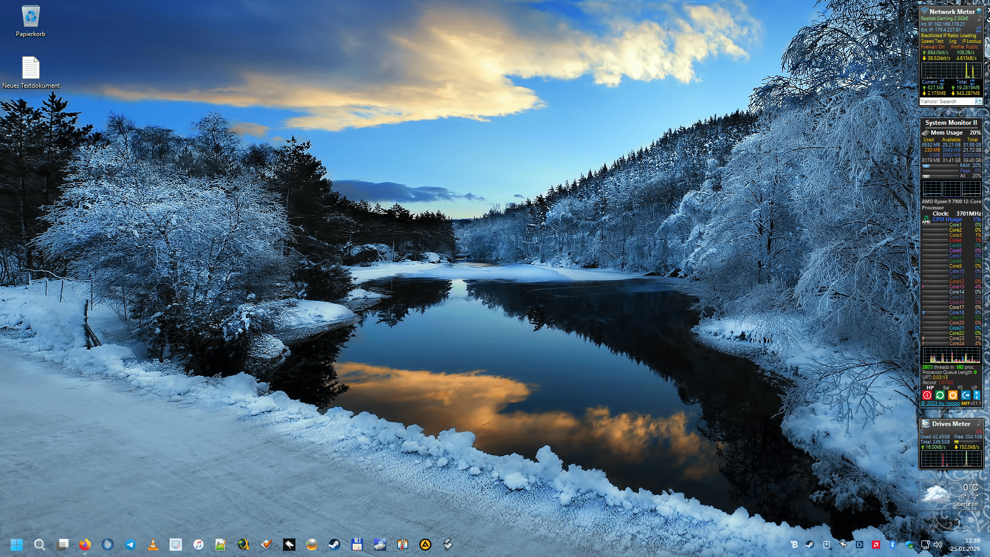Open Telegram from the taskbar
This screenshot has height=557, width=990.
coord(130,545)
